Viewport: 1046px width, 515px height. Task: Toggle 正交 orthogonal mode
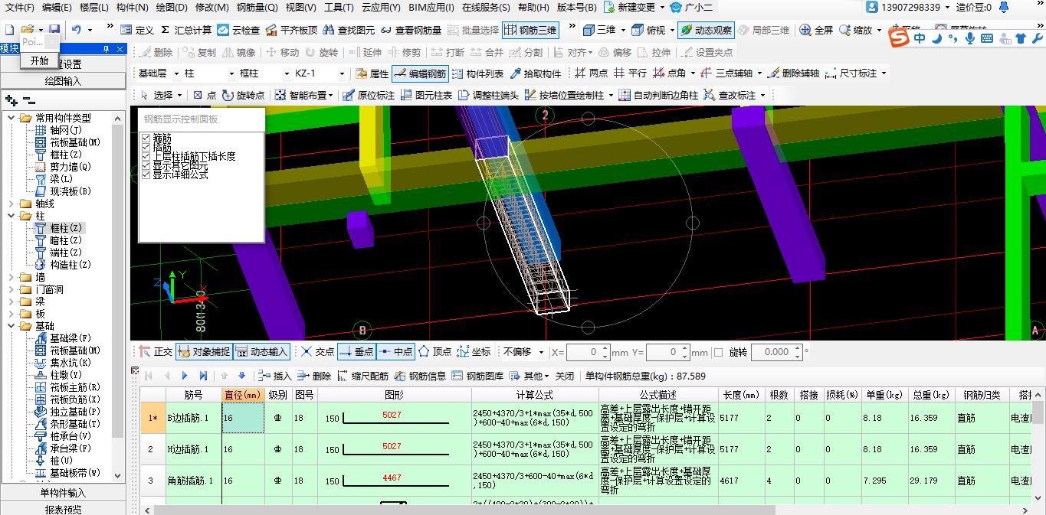(156, 352)
